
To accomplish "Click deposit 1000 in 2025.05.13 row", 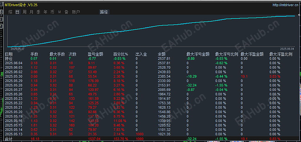I will pos(139,134).
